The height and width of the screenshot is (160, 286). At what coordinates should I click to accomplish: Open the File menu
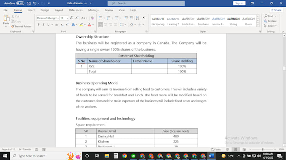click(x=5, y=10)
